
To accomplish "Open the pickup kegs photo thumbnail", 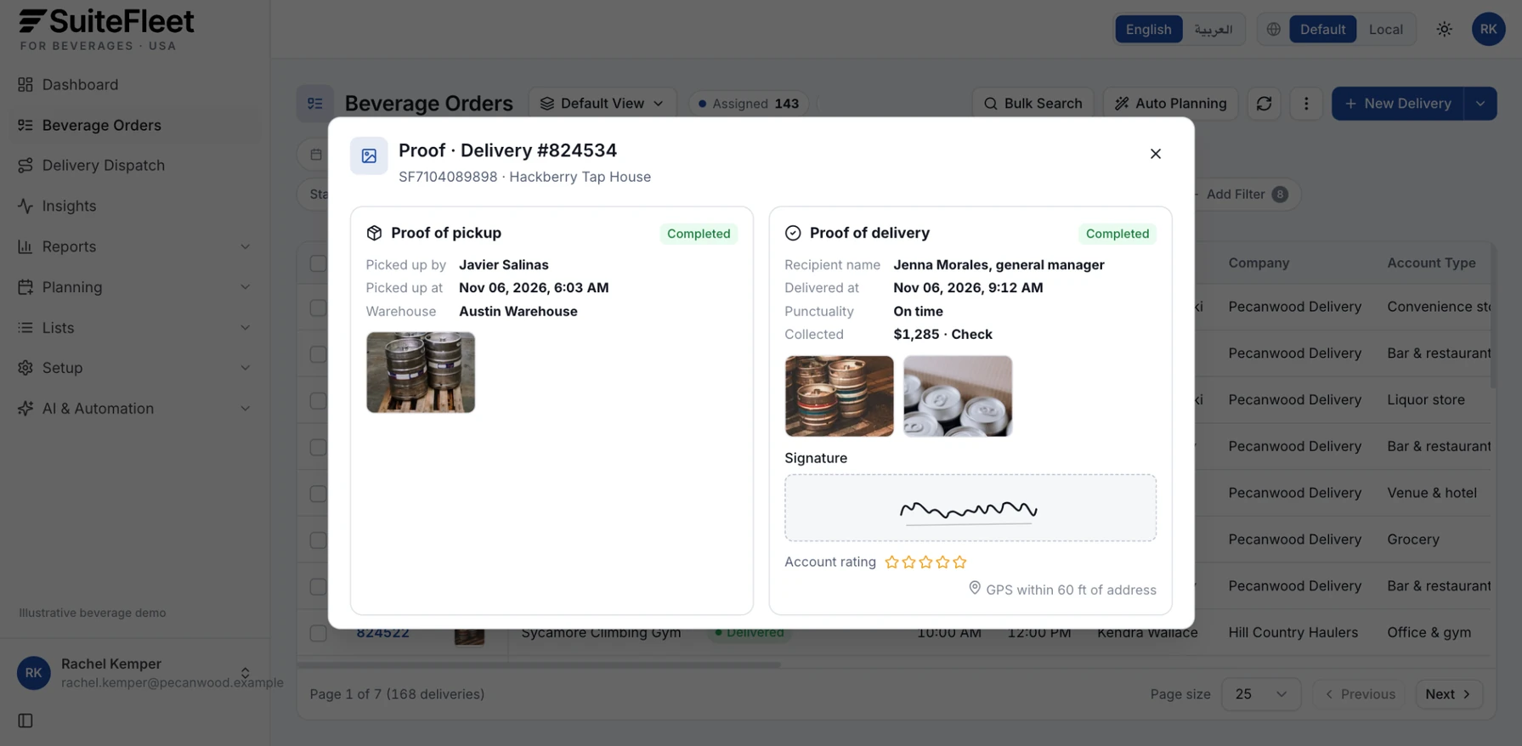I will click(421, 372).
